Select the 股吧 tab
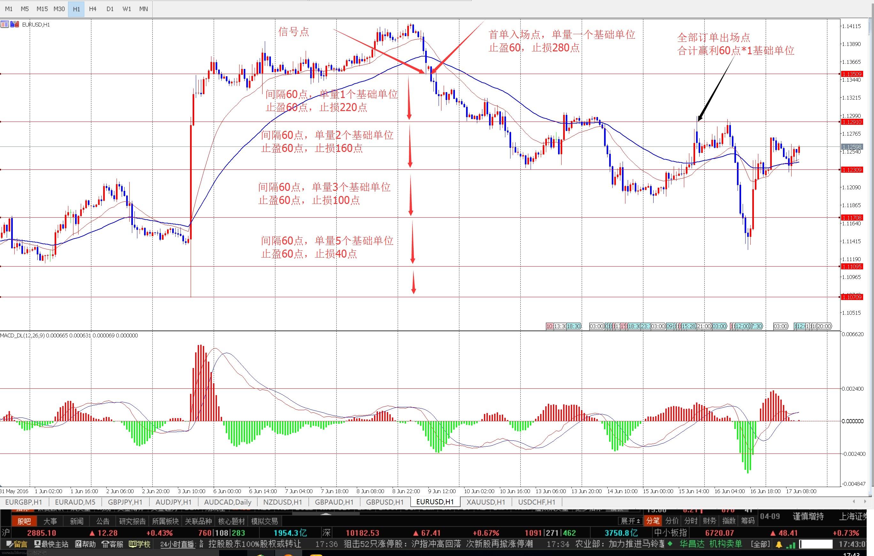874x556 pixels. coord(24,521)
